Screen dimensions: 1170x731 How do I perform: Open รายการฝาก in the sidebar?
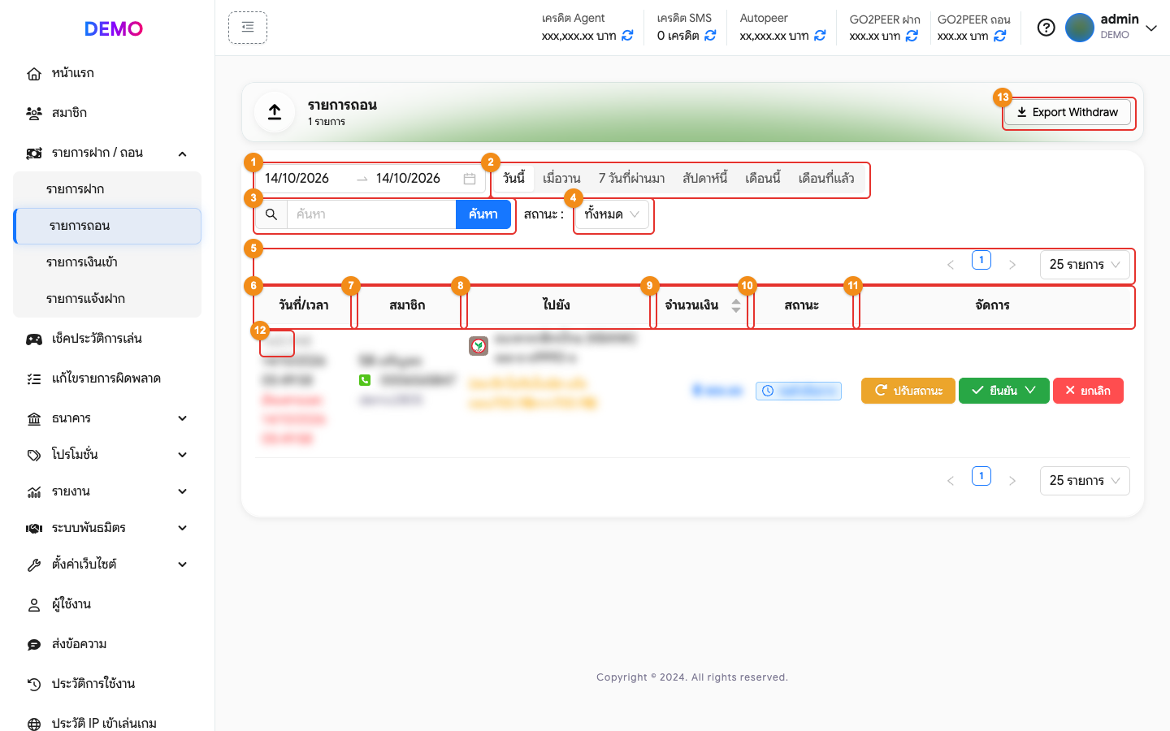(107, 189)
